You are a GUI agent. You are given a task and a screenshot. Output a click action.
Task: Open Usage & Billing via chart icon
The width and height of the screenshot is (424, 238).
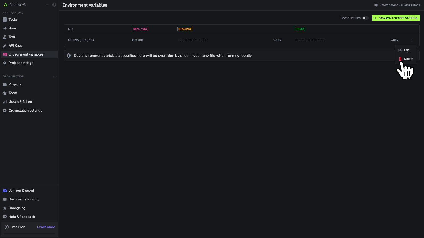5,102
